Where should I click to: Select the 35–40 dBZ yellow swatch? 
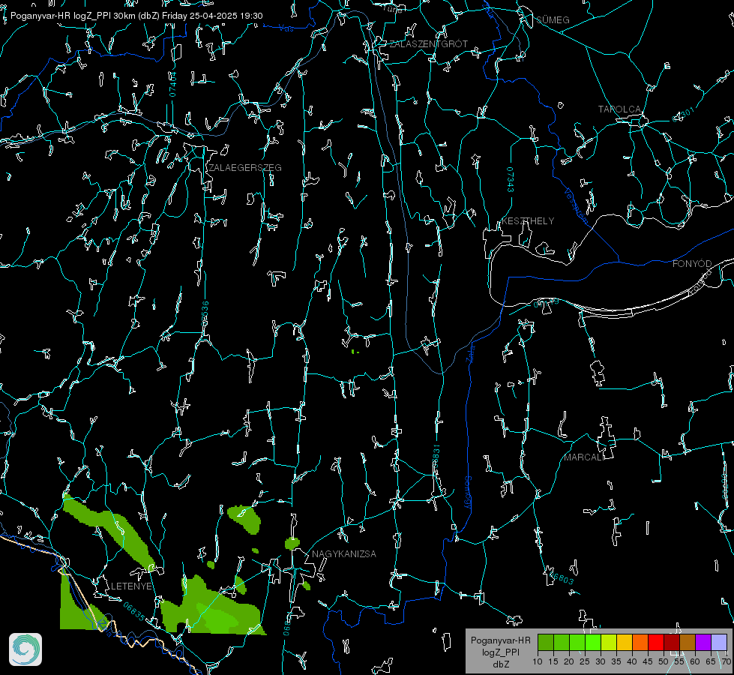(x=625, y=642)
